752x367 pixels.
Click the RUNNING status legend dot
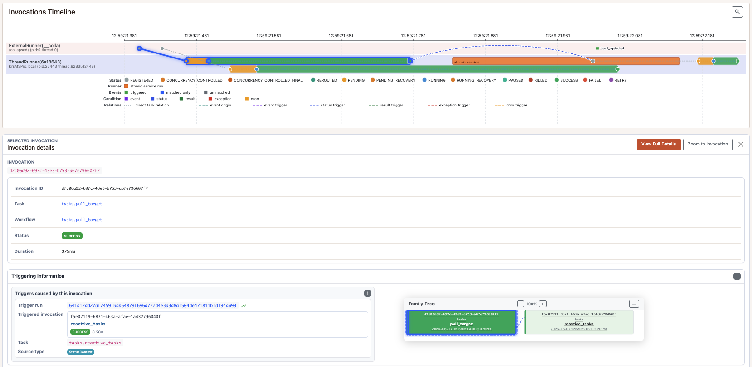tap(425, 80)
